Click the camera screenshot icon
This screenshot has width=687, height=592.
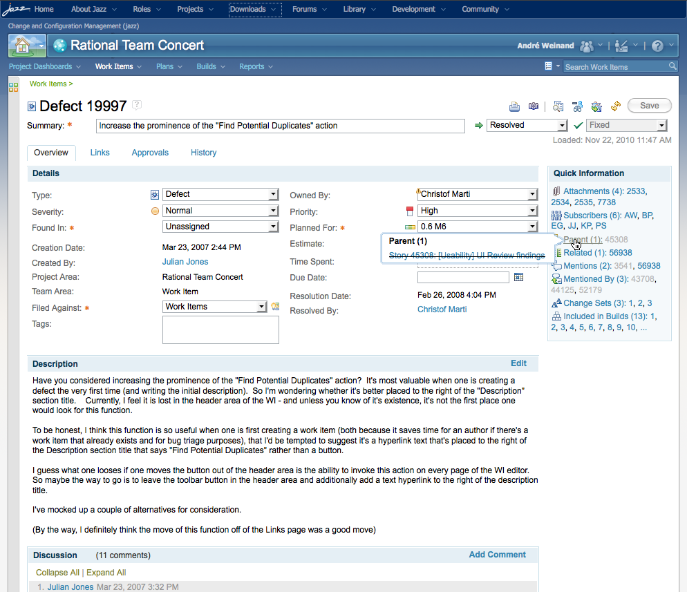[x=533, y=106]
